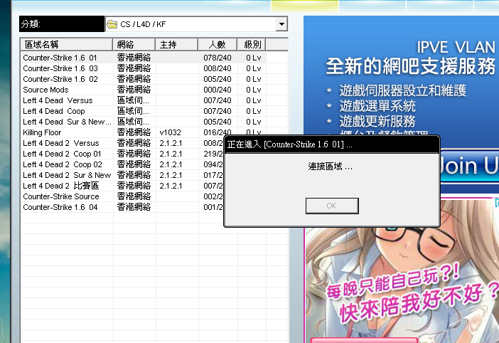
Task: Select Counter-Strike 1.6 01 room row
Action: click(144, 58)
